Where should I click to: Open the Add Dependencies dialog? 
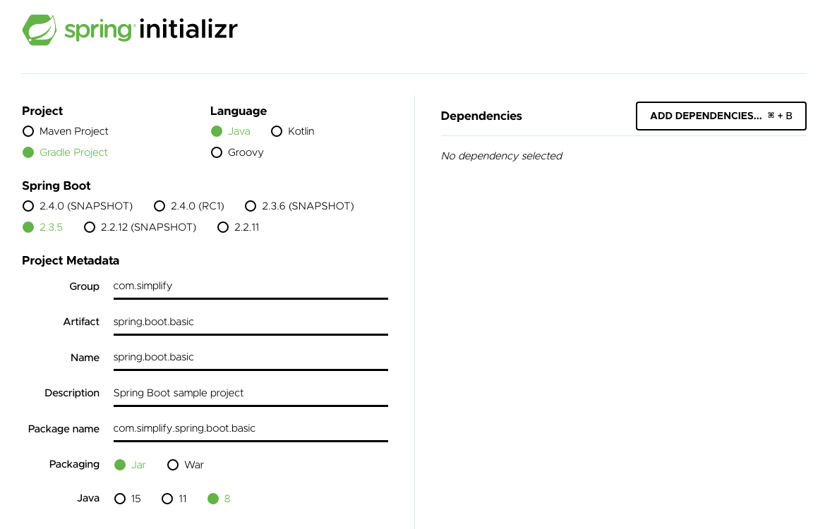[721, 116]
